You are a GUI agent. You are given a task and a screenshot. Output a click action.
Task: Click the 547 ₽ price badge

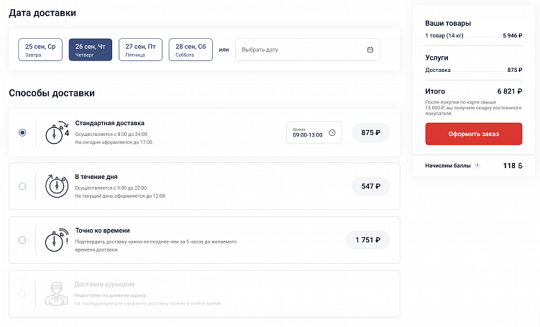pos(370,186)
